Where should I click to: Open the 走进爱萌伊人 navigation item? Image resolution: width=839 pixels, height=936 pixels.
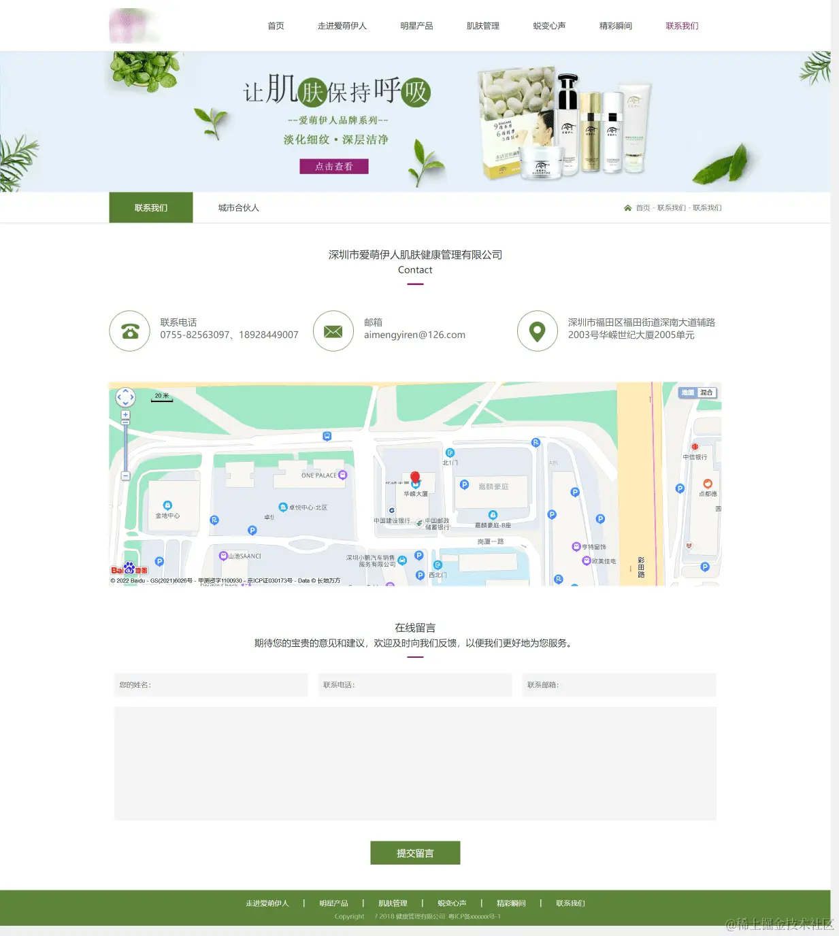tap(342, 26)
